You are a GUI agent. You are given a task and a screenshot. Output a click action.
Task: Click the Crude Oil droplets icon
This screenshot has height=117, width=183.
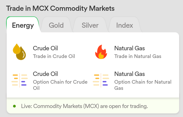[x=19, y=52]
